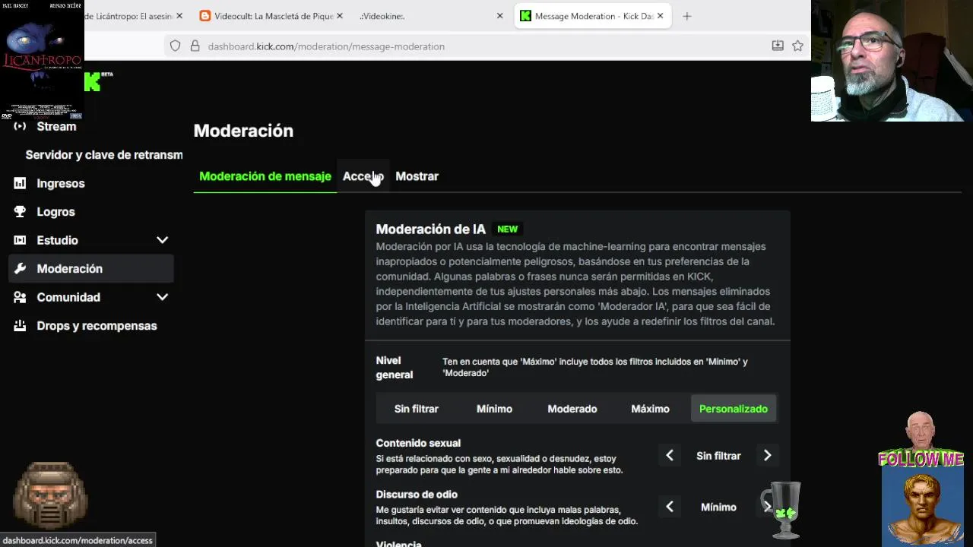Click the Drops y recompensas gift icon
The height and width of the screenshot is (547, 973).
click(x=21, y=326)
